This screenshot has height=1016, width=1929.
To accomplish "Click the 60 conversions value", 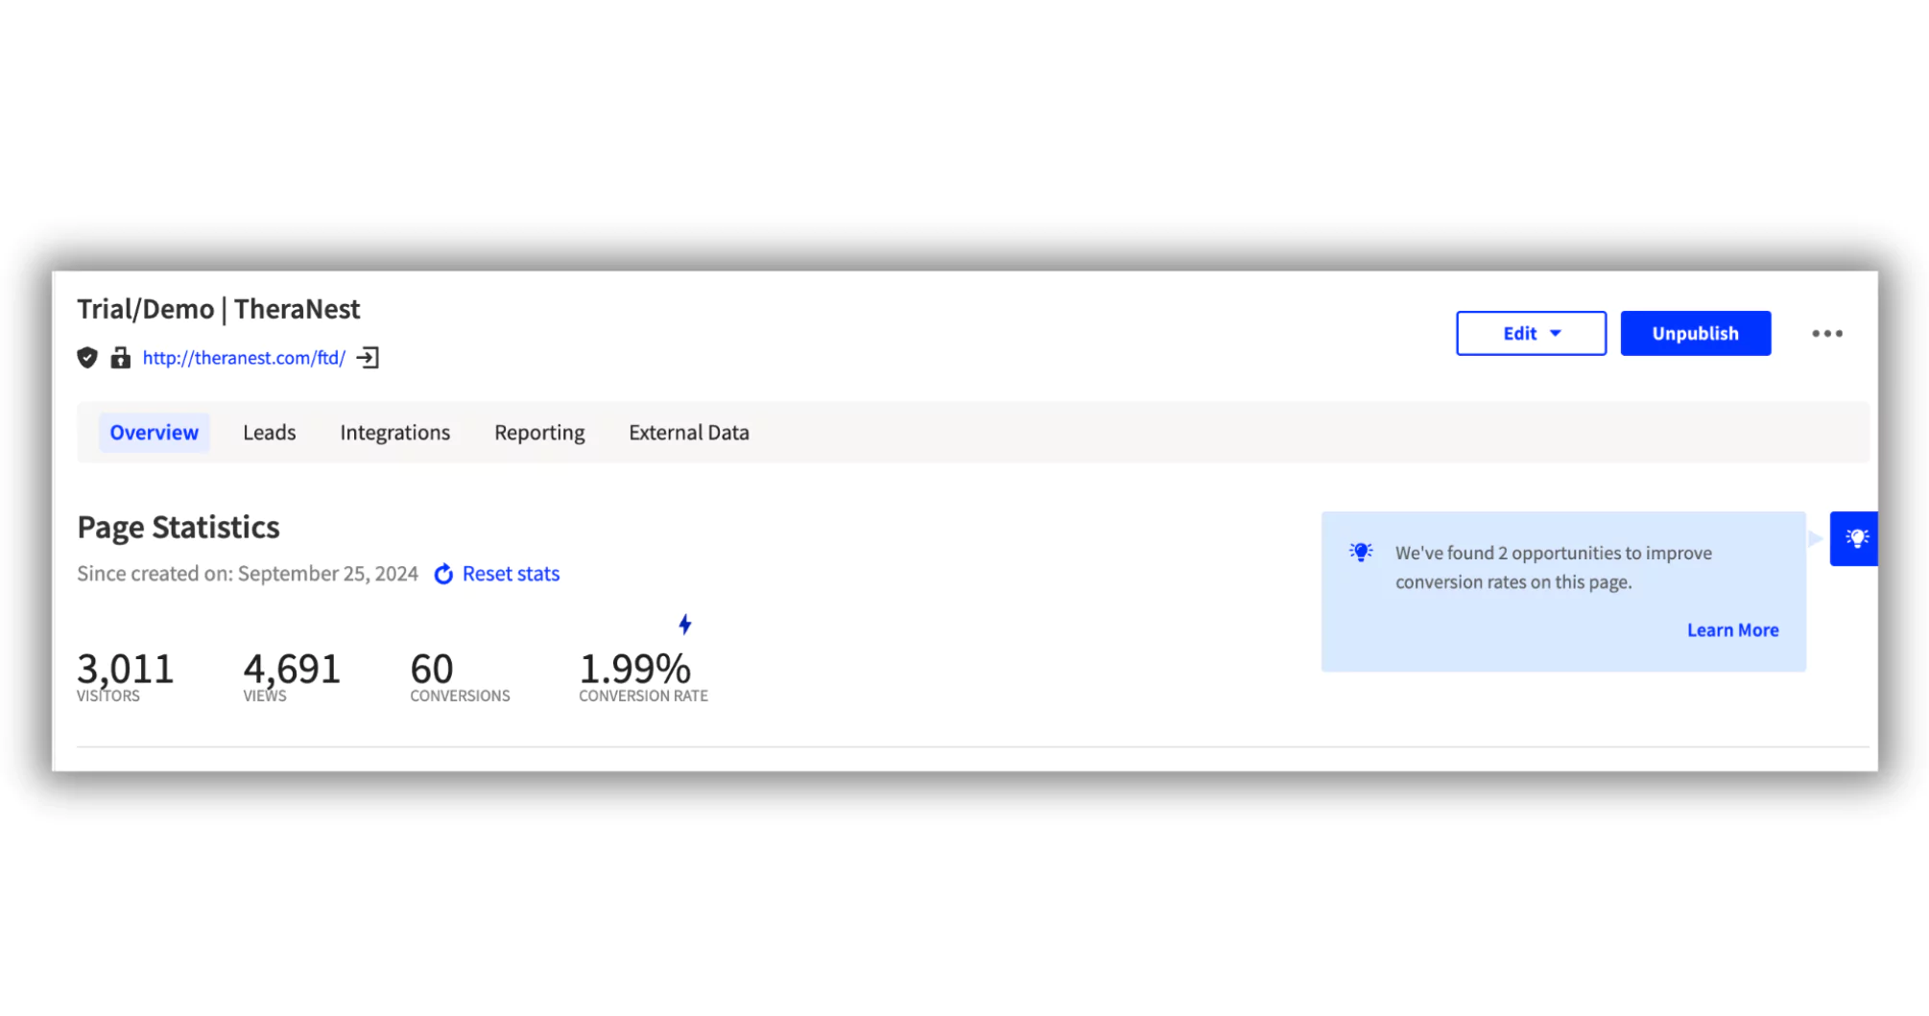I will [x=432, y=668].
